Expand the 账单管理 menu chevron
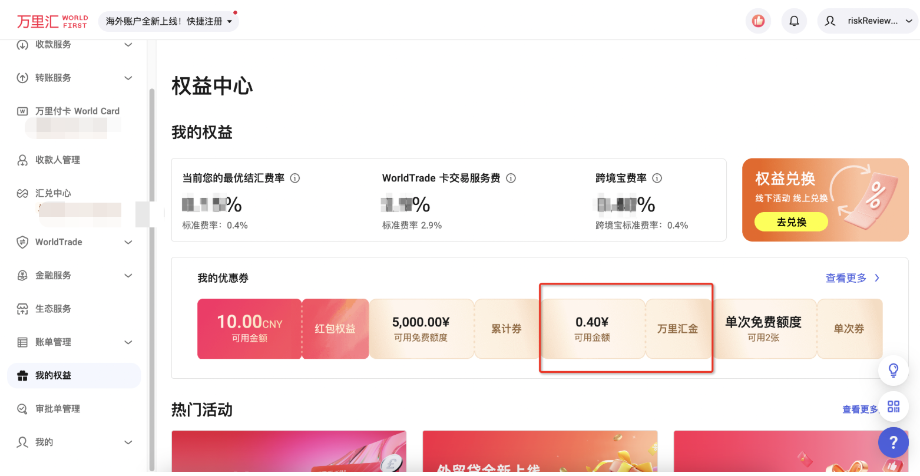 point(128,342)
